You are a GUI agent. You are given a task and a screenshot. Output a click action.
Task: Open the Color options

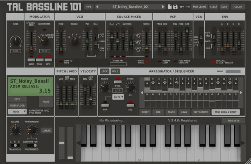(238, 7)
